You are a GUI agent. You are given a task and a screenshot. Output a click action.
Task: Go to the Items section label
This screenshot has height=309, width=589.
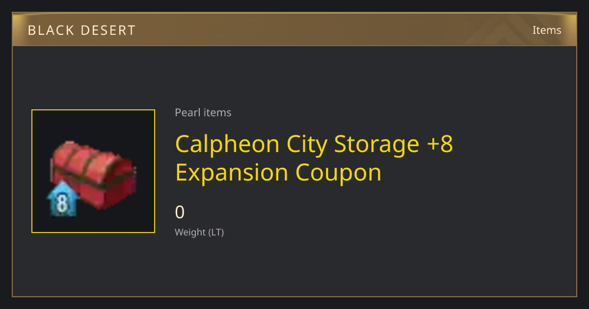click(x=547, y=30)
